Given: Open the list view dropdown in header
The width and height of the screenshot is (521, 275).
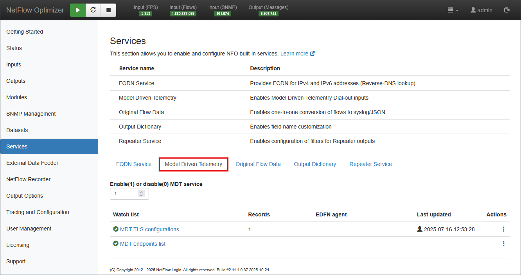Looking at the screenshot, I should [453, 10].
